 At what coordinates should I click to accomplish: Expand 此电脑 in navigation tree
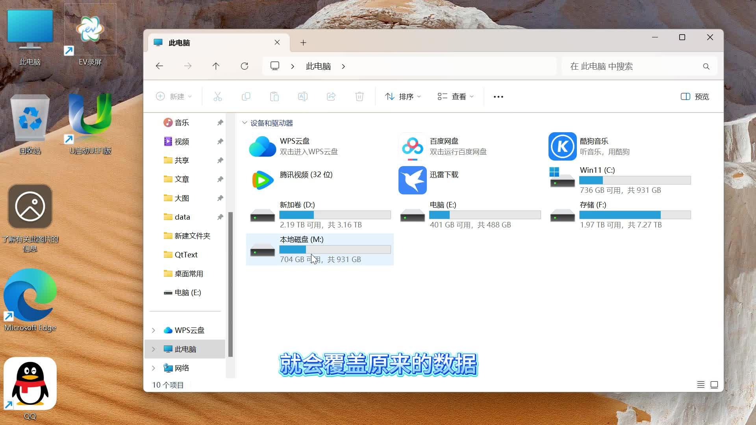[154, 349]
